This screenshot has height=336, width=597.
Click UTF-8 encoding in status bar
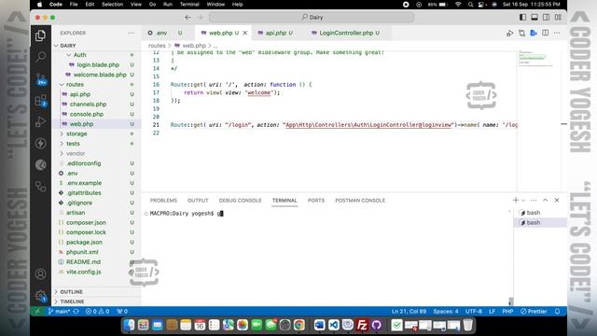pos(474,311)
